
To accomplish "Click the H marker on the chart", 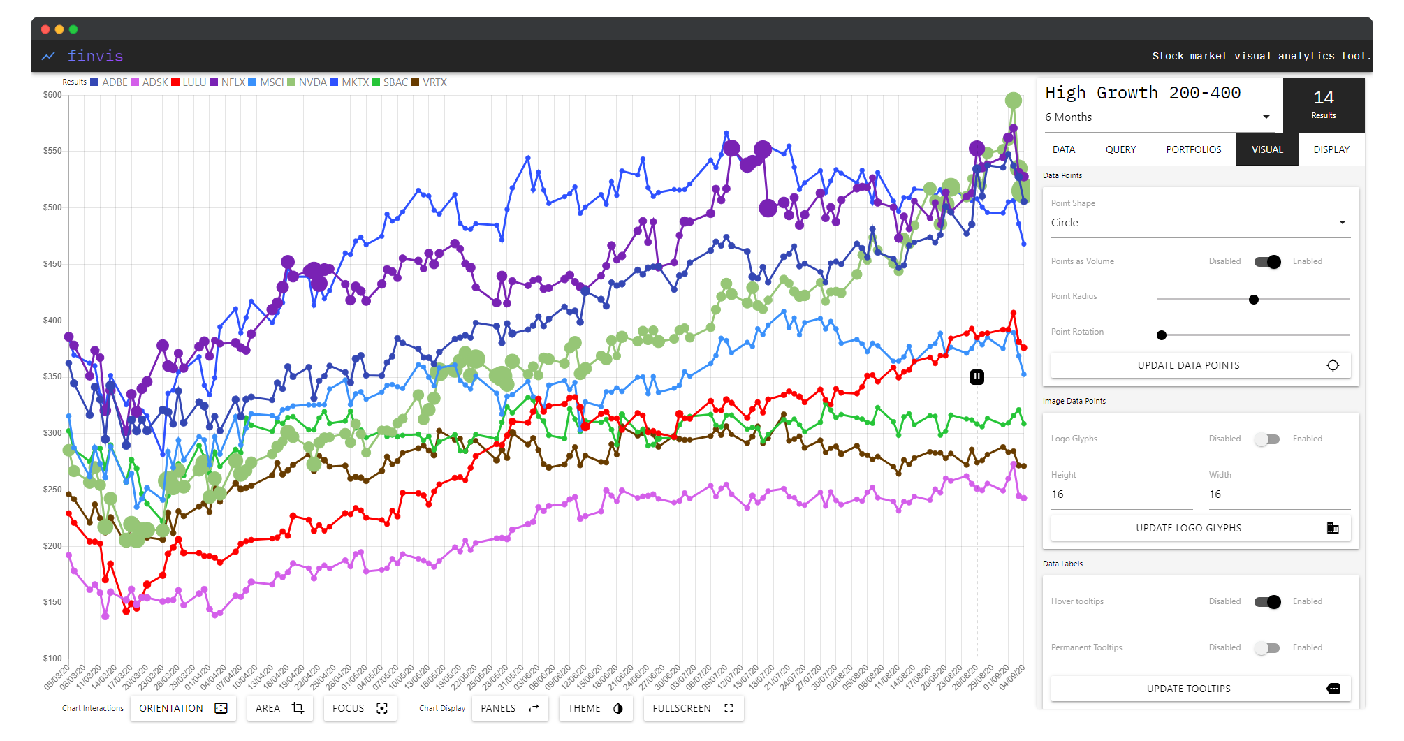I will (x=977, y=377).
